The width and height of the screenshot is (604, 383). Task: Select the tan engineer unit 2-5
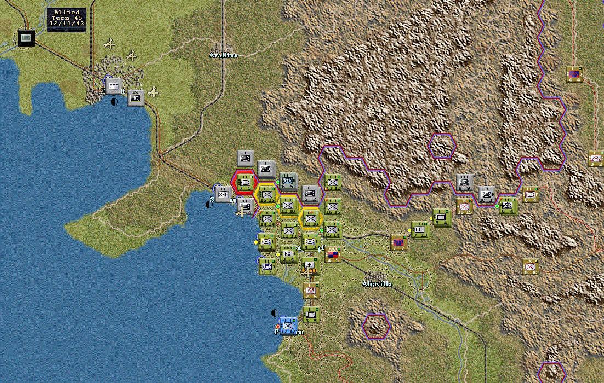pos(310,291)
